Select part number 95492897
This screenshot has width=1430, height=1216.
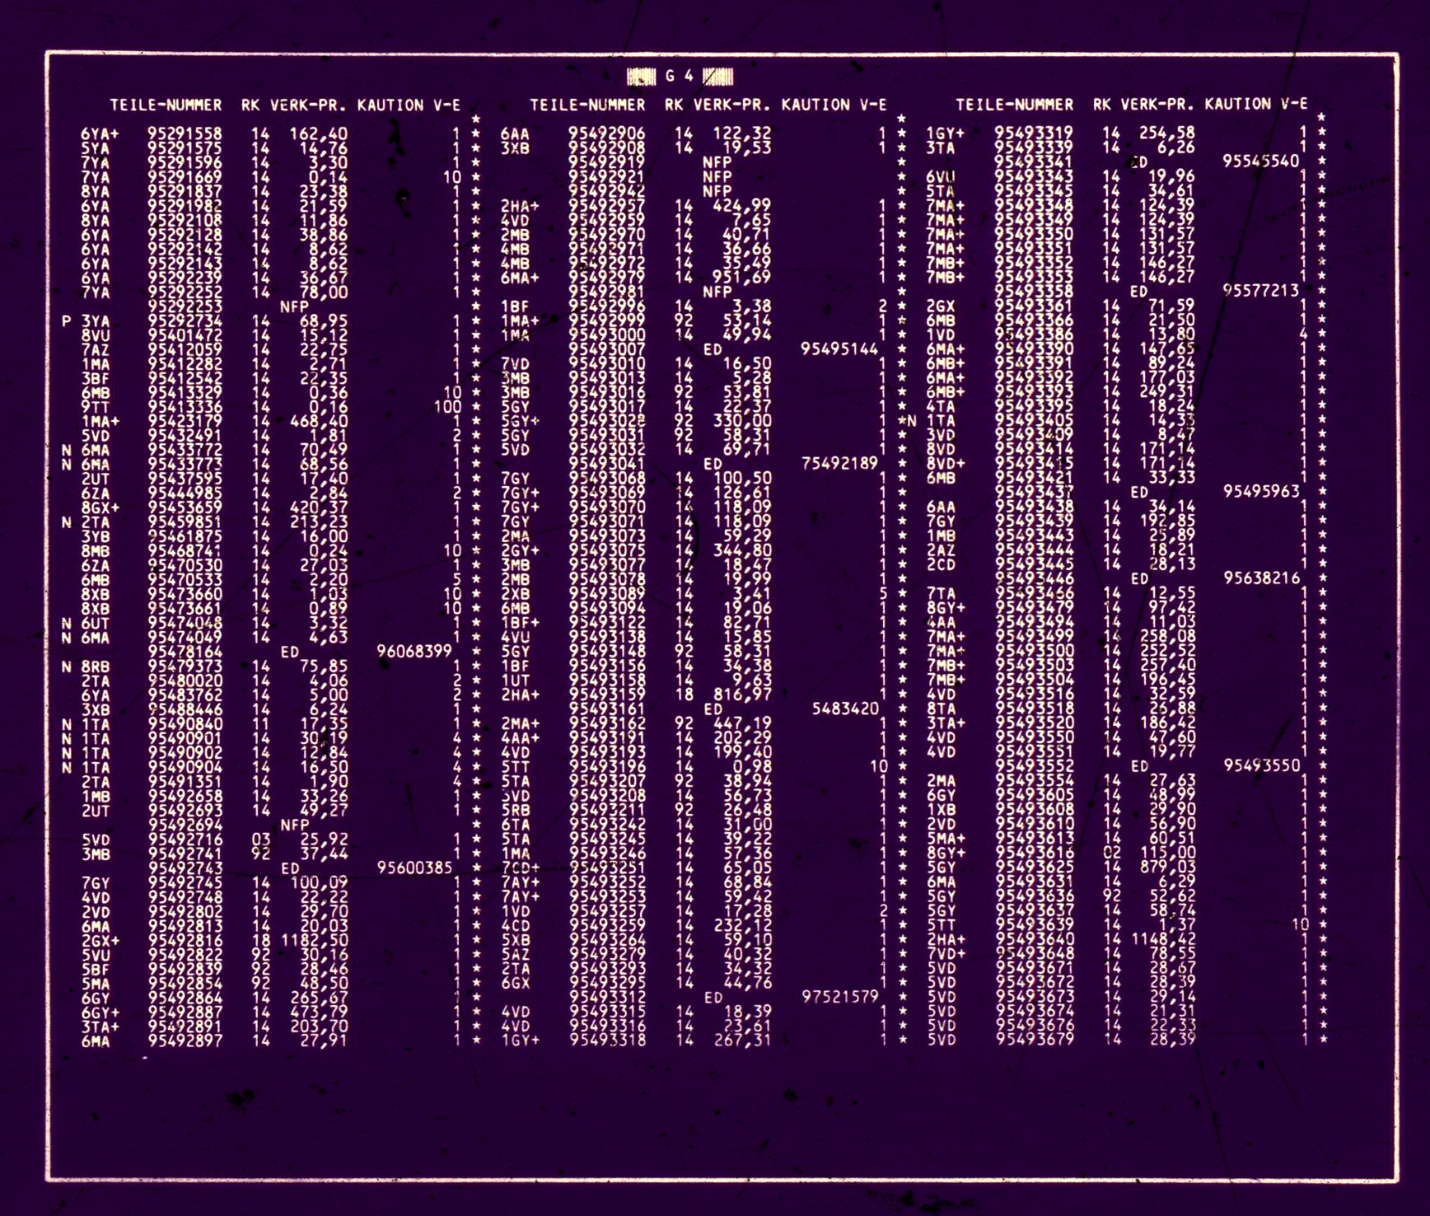click(185, 1041)
